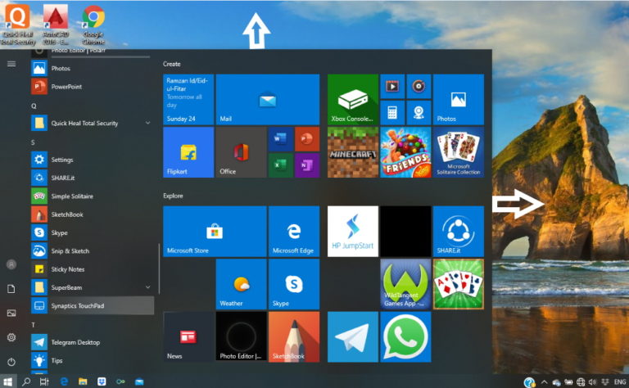This screenshot has height=388, width=629.
Task: Open the Telegram tile
Action: 353,336
